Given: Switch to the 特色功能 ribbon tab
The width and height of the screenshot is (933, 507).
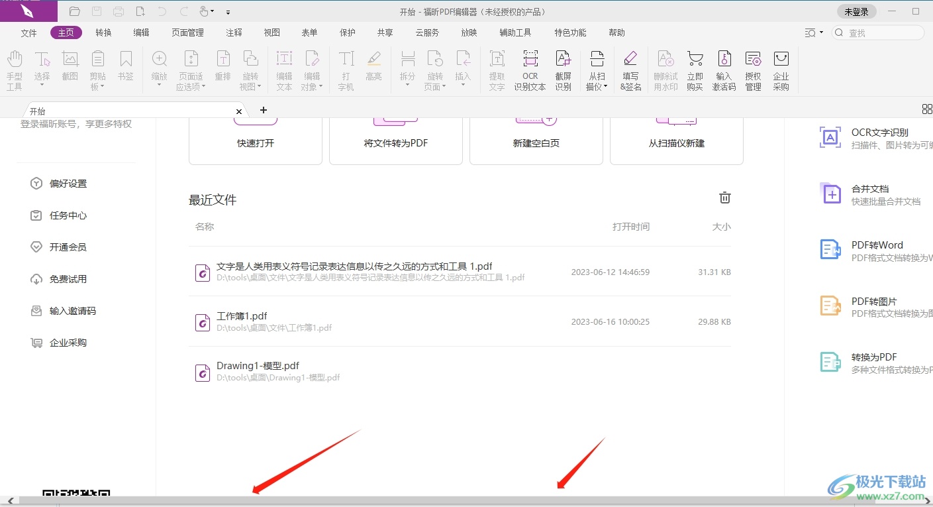Looking at the screenshot, I should coord(570,32).
